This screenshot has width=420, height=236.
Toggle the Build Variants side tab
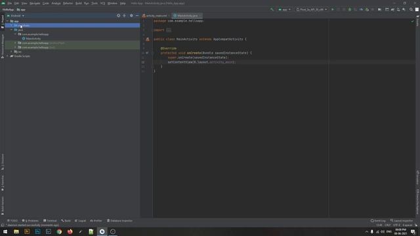click(x=3, y=205)
